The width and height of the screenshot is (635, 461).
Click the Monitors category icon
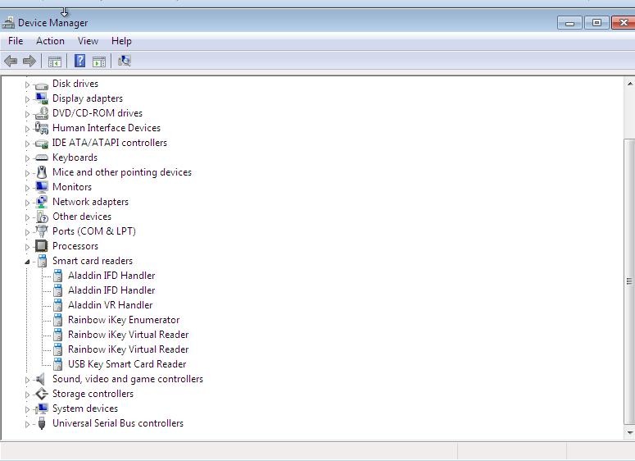pos(41,187)
